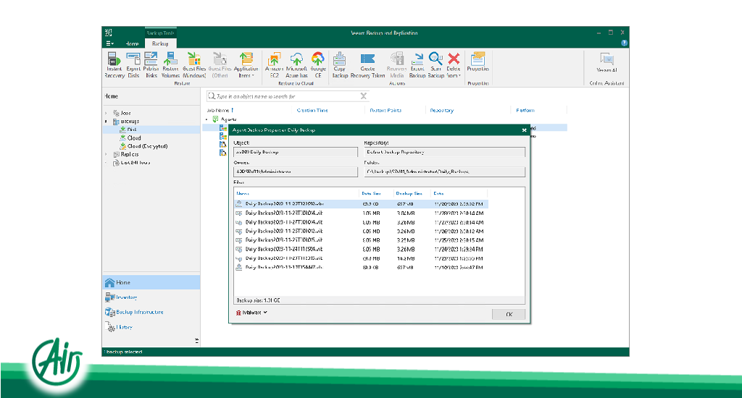742x398 pixels.
Task: Collapse the Agents group in list
Action: tap(207, 119)
